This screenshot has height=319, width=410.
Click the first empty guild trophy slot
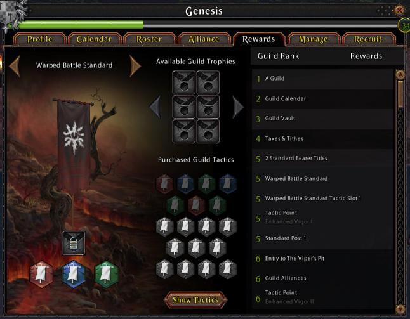point(183,82)
